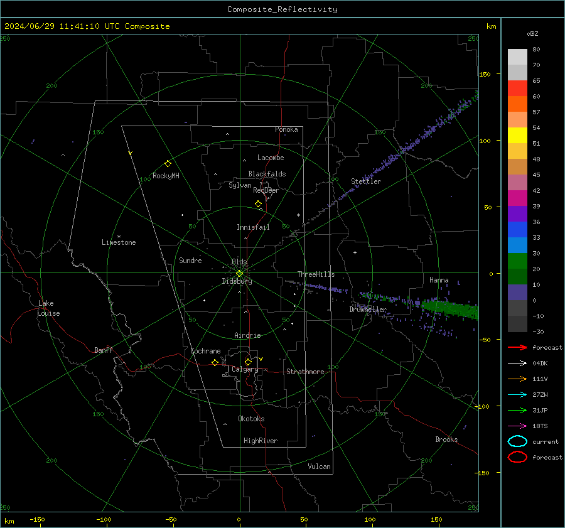The width and height of the screenshot is (565, 528).
Task: Click the Airdrie city label
Action: [x=247, y=335]
